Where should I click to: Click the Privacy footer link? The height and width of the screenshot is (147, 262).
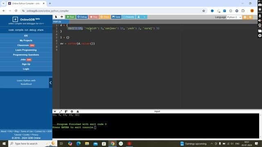[35, 135]
